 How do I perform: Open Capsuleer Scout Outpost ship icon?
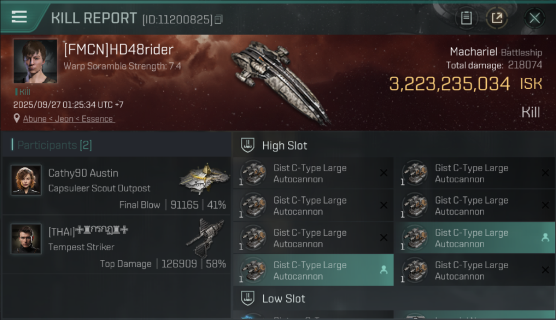204,178
